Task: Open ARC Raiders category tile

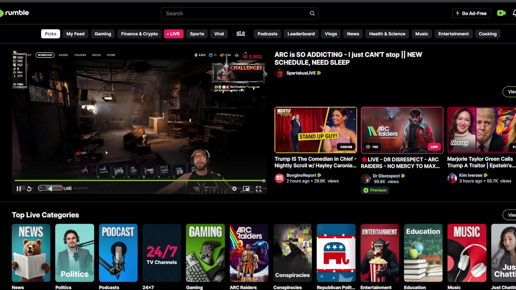Action: [249, 253]
